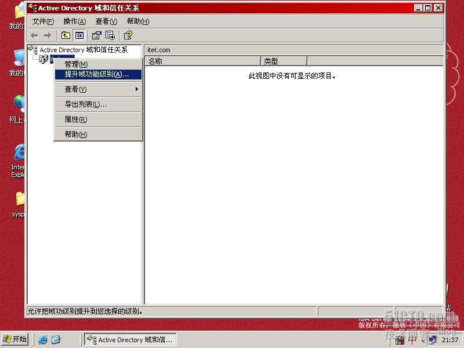This screenshot has width=464, height=348.
Task: Expand 查看(V) submenu arrow in context menu
Action: click(136, 89)
